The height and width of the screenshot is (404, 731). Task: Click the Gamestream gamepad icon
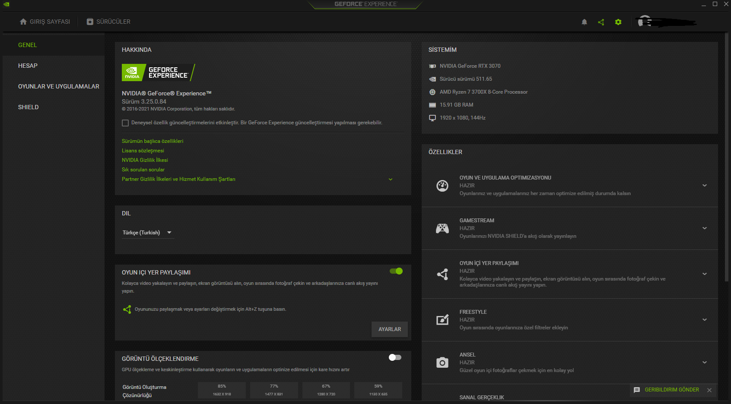click(442, 228)
